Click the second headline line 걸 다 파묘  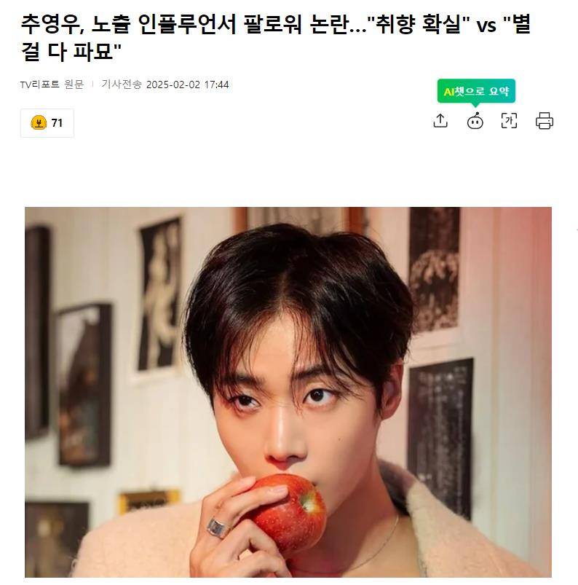tap(71, 52)
